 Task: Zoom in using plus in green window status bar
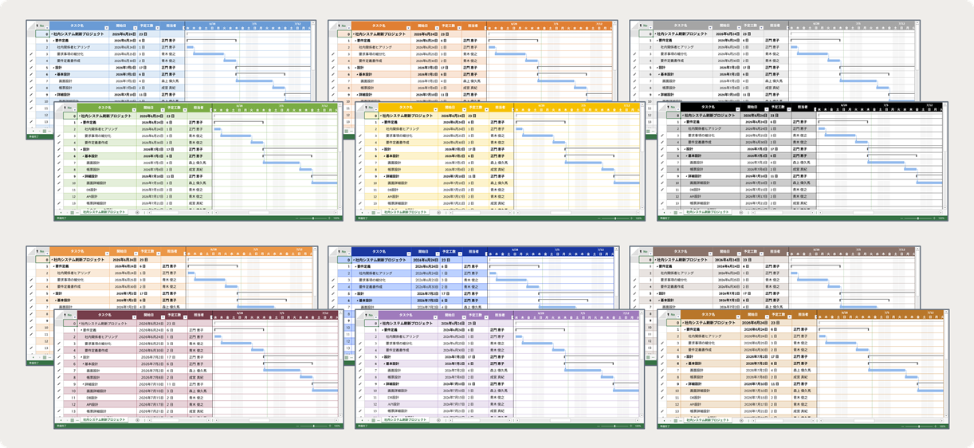tap(329, 218)
